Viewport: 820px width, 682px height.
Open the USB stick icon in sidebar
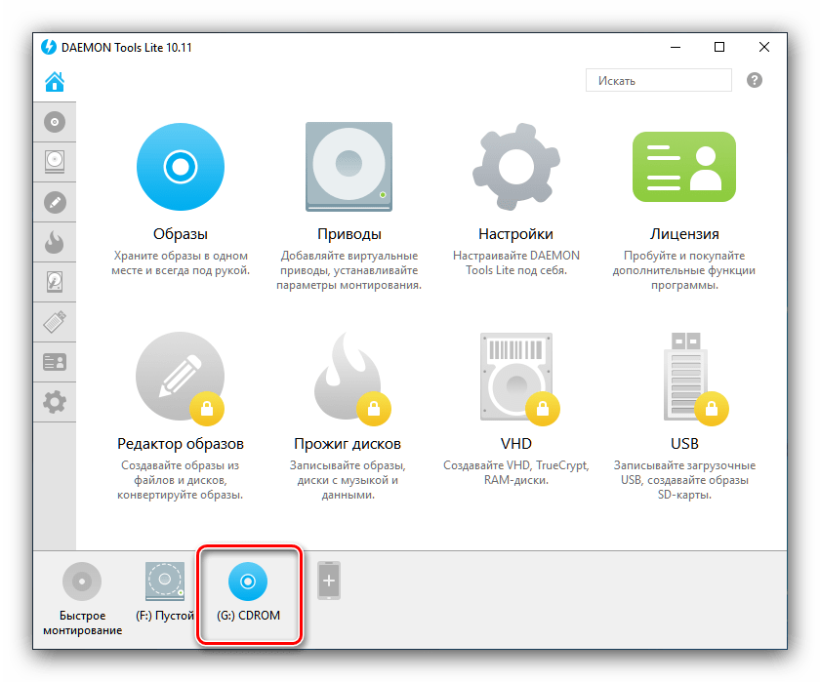pos(55,322)
